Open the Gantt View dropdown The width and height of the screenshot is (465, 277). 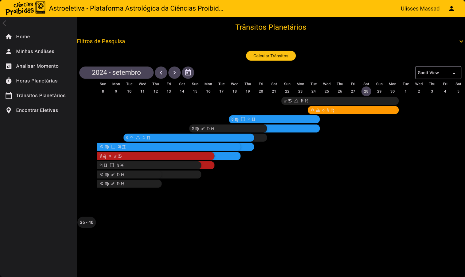tap(438, 73)
